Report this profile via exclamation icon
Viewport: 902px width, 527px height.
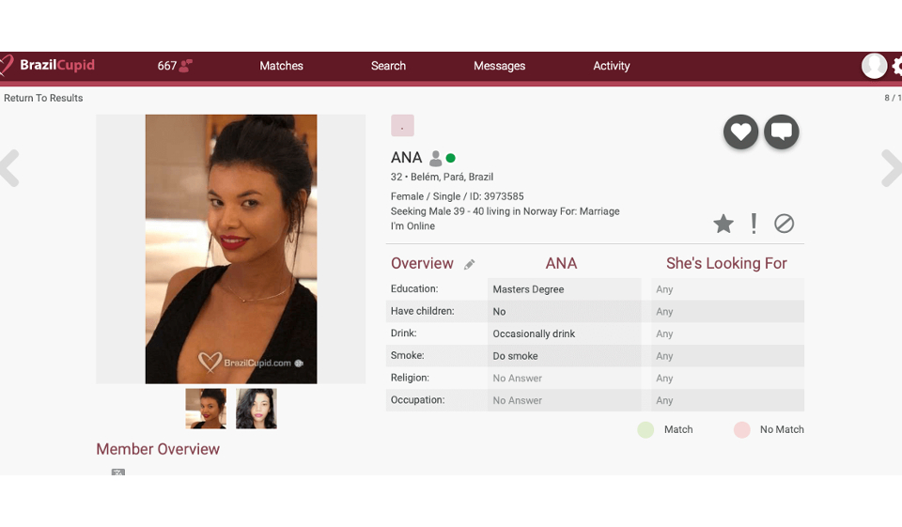coord(754,224)
